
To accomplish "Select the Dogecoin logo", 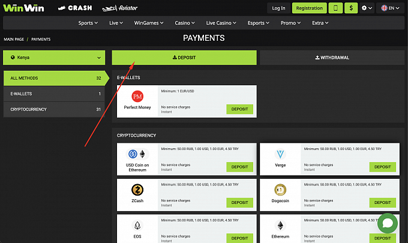I will pyautogui.click(x=280, y=190).
